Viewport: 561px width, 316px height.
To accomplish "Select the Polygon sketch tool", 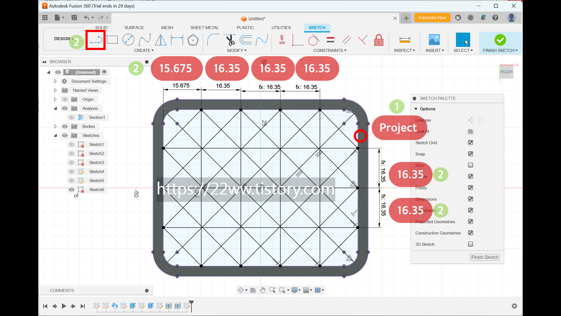I will tap(192, 40).
